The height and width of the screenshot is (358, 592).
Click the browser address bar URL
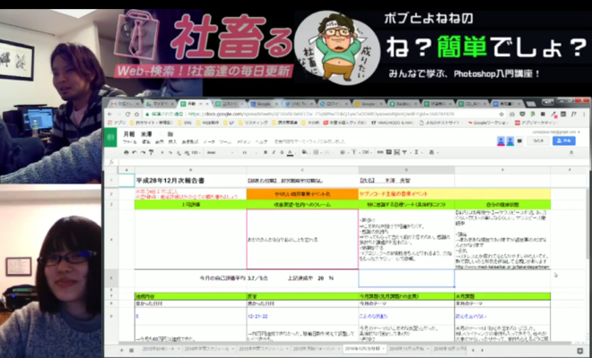(x=269, y=115)
